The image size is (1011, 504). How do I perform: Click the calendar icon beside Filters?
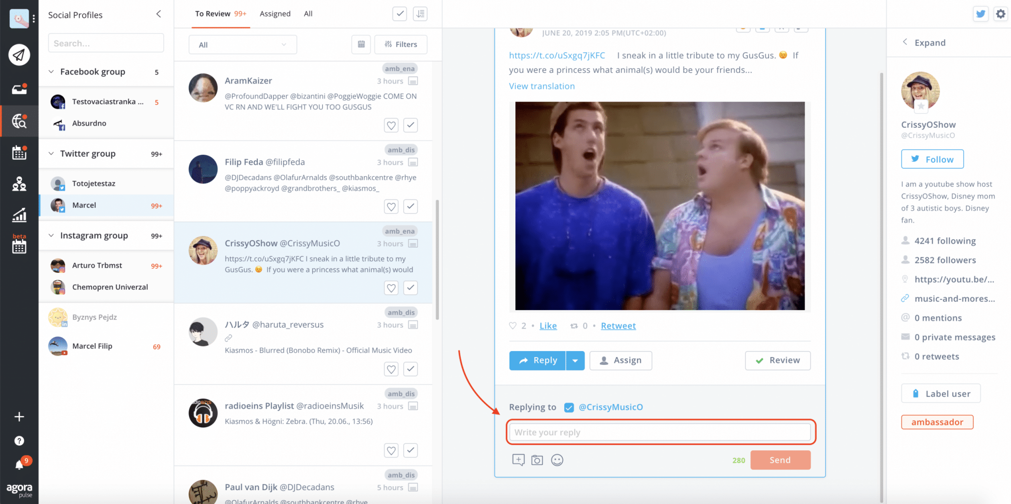(x=361, y=44)
